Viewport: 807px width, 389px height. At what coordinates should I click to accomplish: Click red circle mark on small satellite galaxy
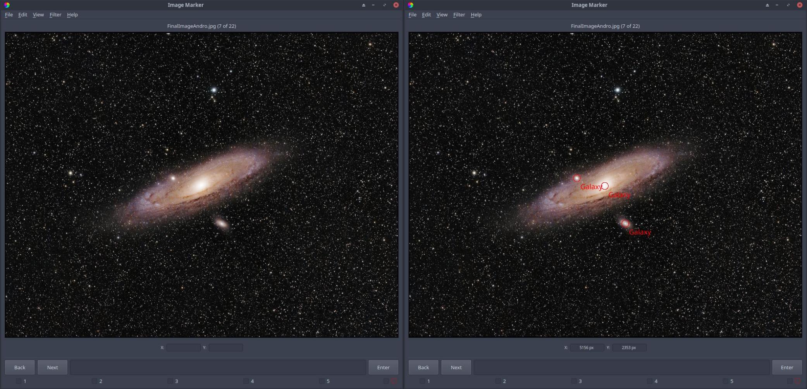[625, 223]
